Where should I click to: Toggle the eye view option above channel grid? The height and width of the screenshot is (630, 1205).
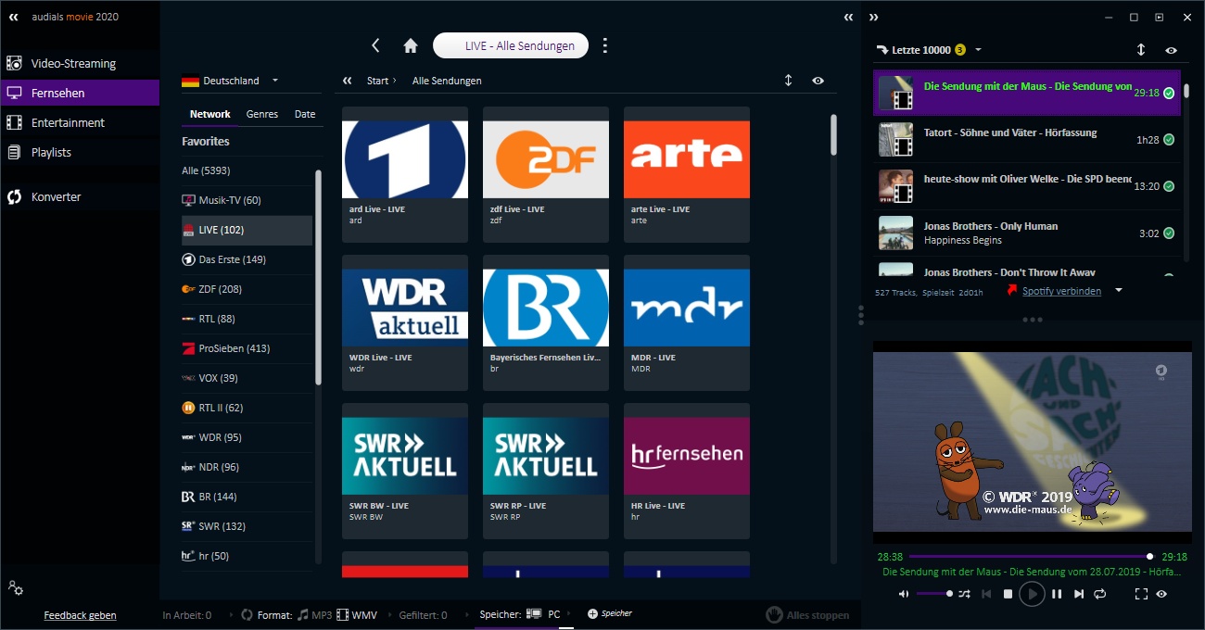click(818, 81)
